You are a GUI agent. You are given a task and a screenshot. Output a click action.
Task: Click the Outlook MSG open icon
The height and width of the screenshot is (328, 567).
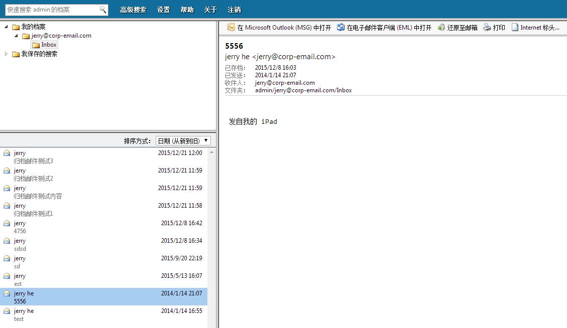[231, 28]
